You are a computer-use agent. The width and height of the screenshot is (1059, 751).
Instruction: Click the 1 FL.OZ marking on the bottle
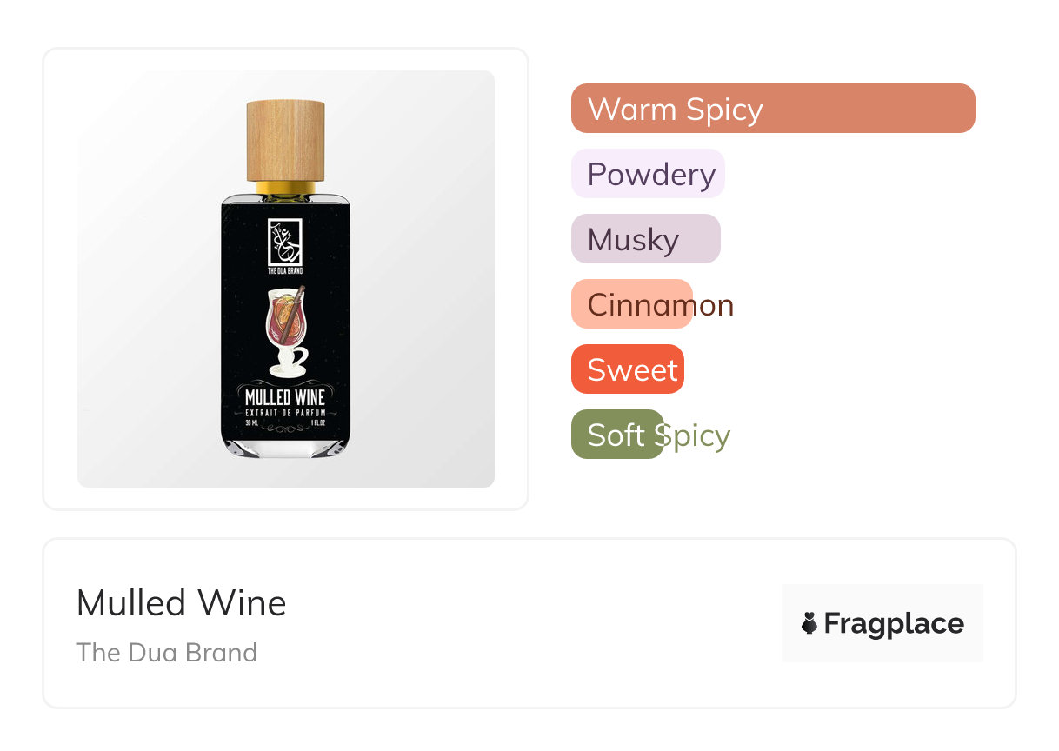pos(317,423)
